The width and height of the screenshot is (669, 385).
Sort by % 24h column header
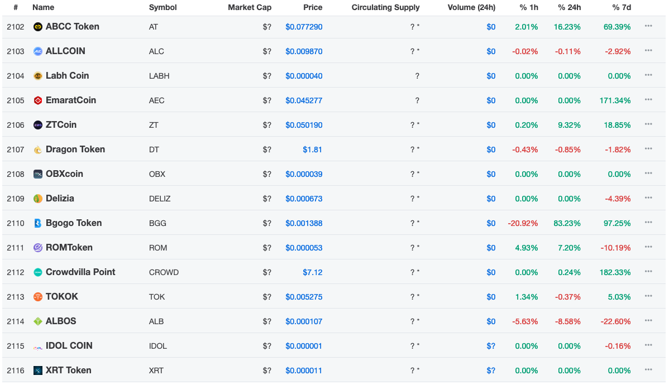tap(569, 7)
